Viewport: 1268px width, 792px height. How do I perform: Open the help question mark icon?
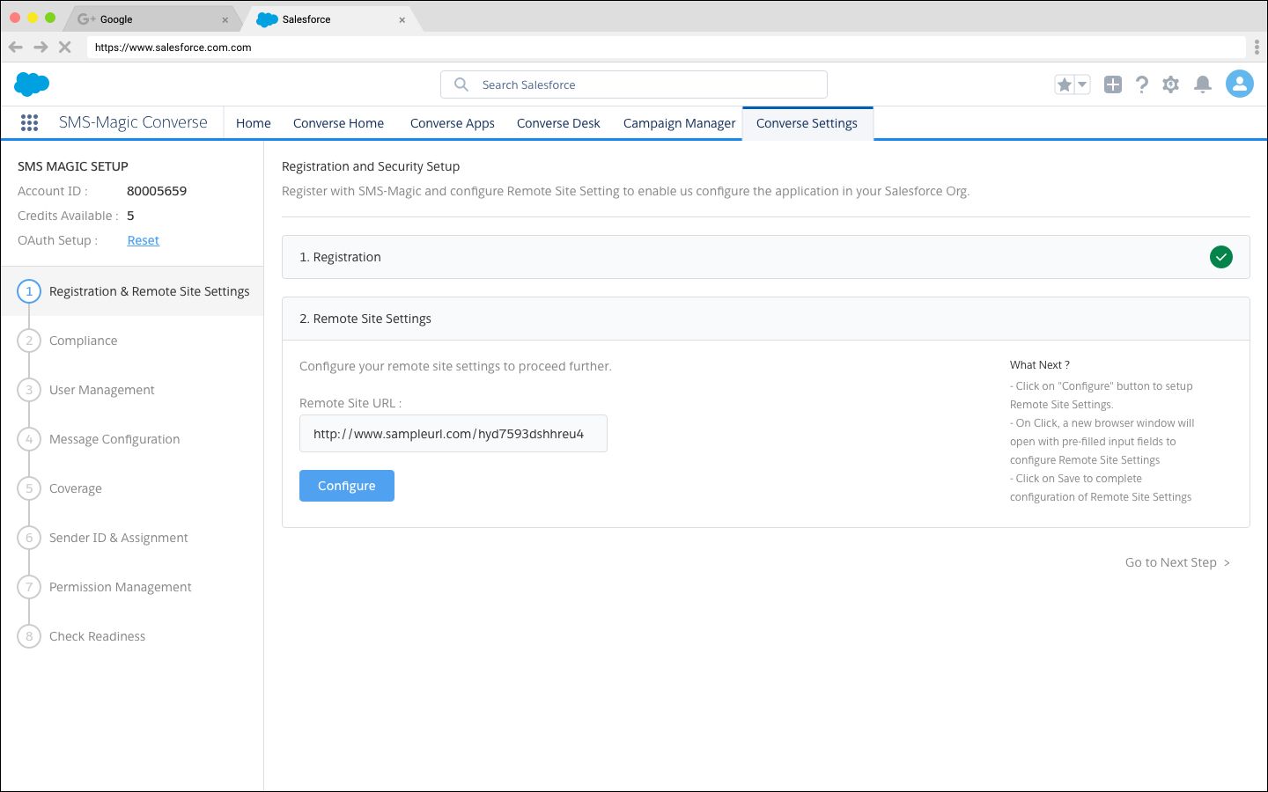(x=1142, y=84)
